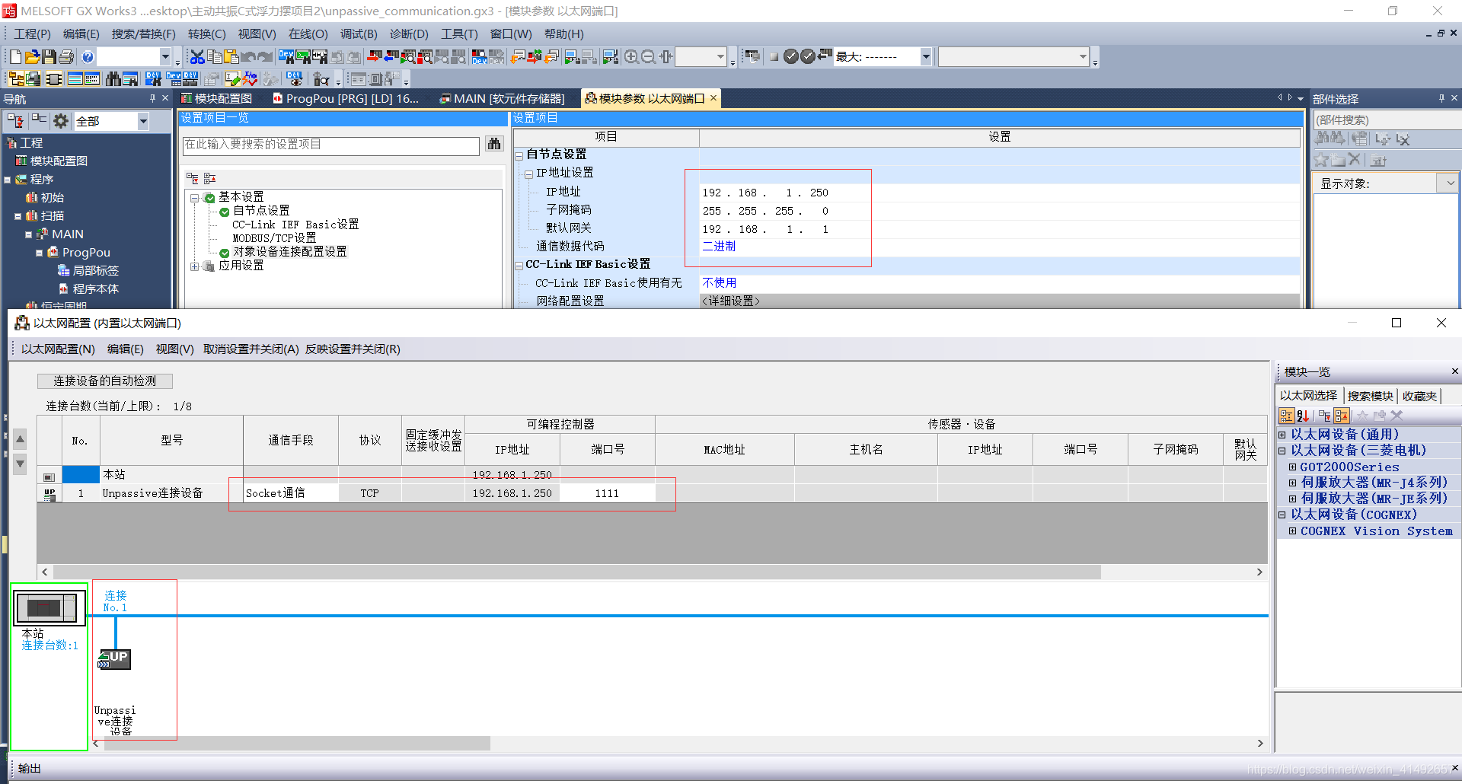Open the 显示对象 dropdown
The image size is (1462, 784).
tap(1450, 183)
